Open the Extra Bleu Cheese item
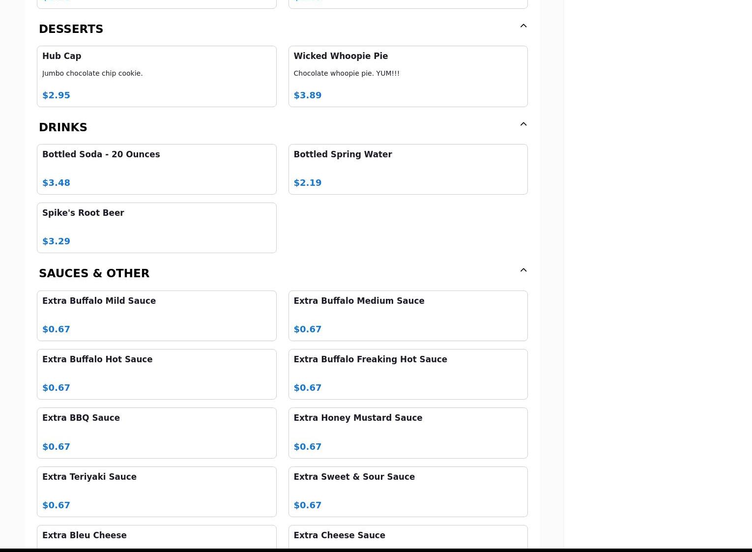Screen dimensions: 752x552 156,537
